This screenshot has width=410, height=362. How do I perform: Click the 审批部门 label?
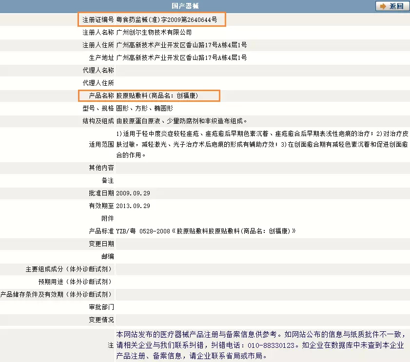coord(101,307)
